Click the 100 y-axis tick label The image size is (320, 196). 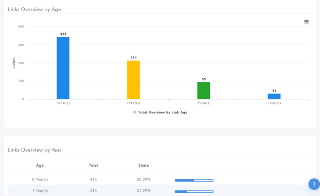pyautogui.click(x=21, y=81)
